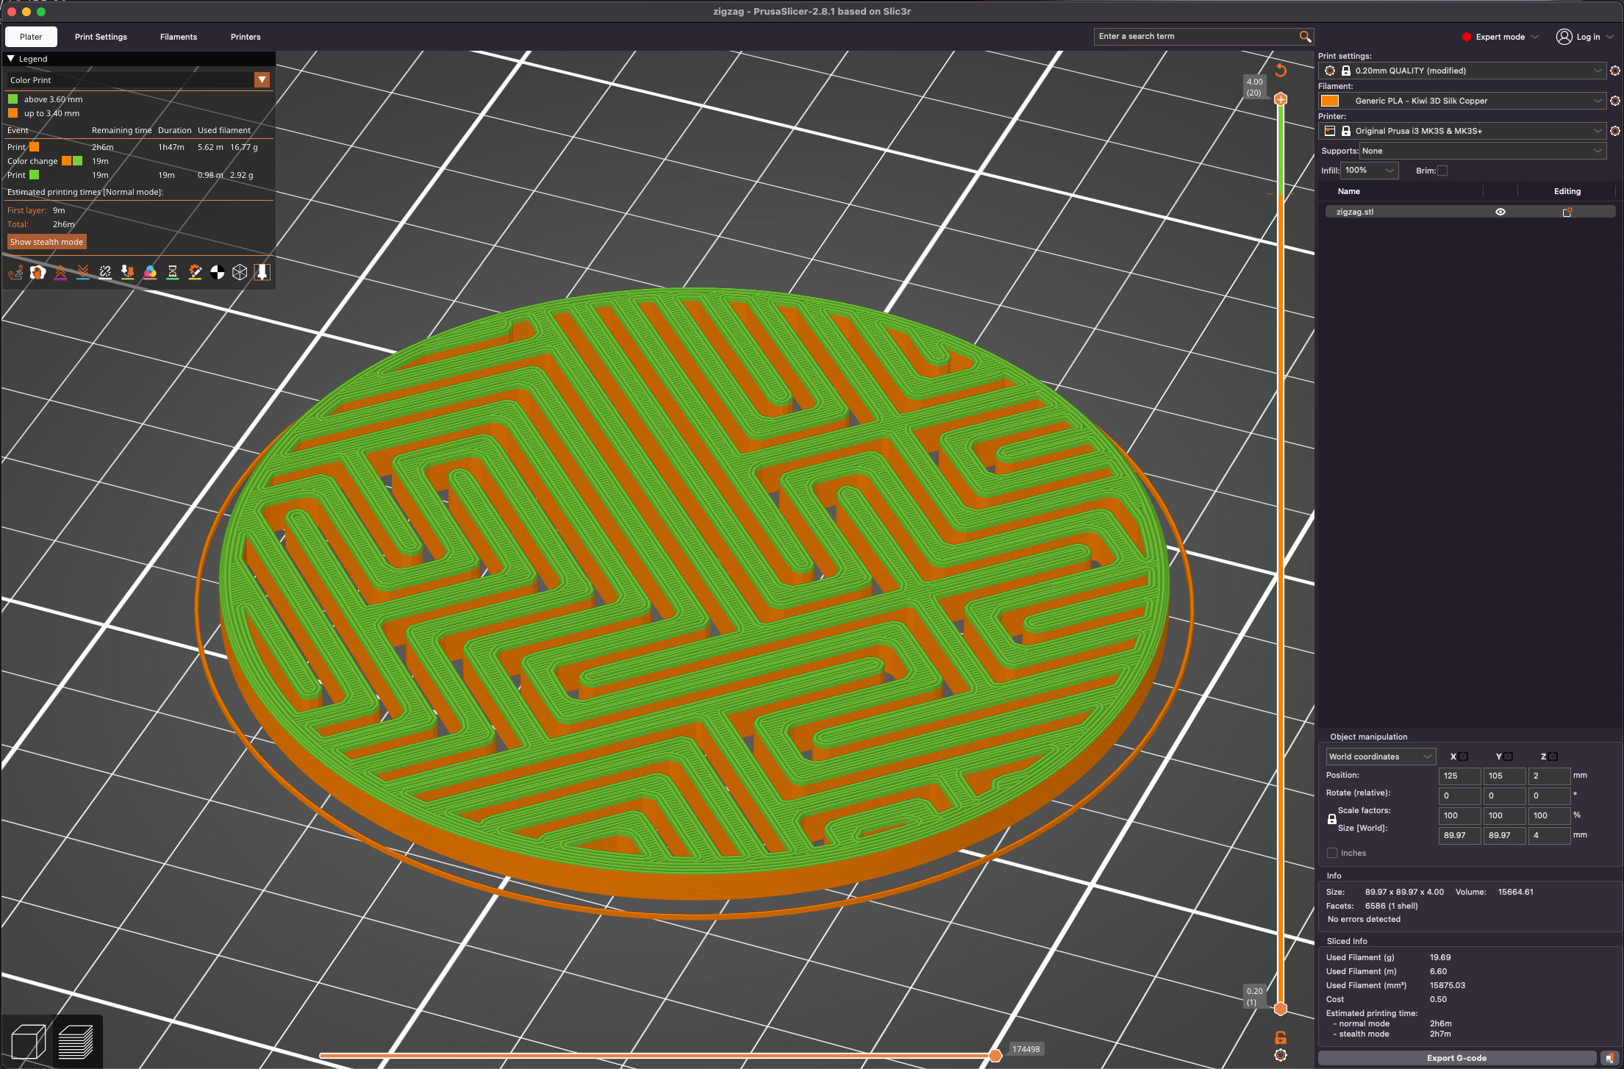Enable the Brim checkbox
Screen dimensions: 1624x1069
1442,171
